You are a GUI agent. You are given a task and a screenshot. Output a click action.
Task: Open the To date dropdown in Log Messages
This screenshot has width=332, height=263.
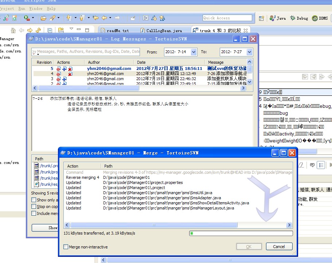point(249,52)
